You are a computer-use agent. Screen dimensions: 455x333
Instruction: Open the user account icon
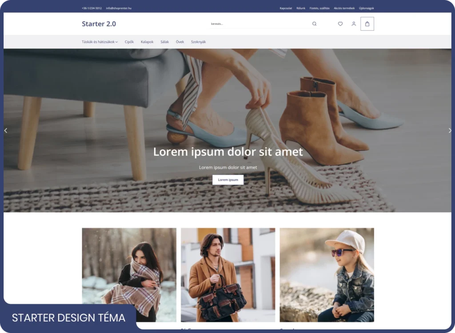pos(354,24)
